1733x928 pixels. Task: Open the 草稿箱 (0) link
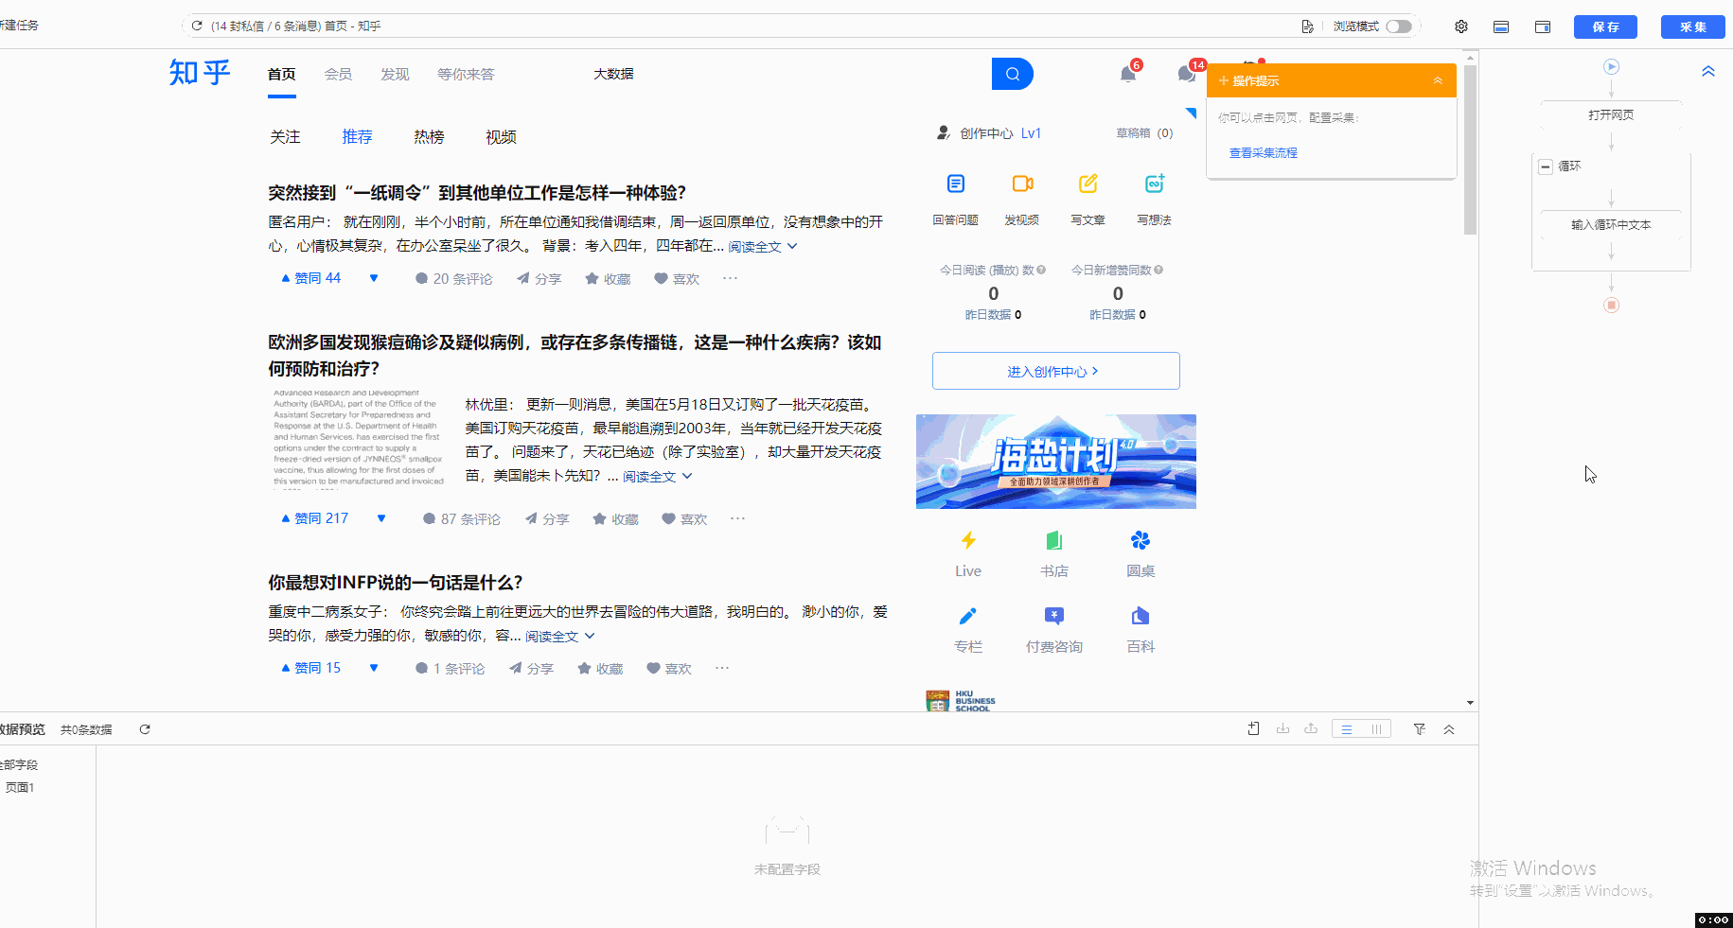[1144, 133]
